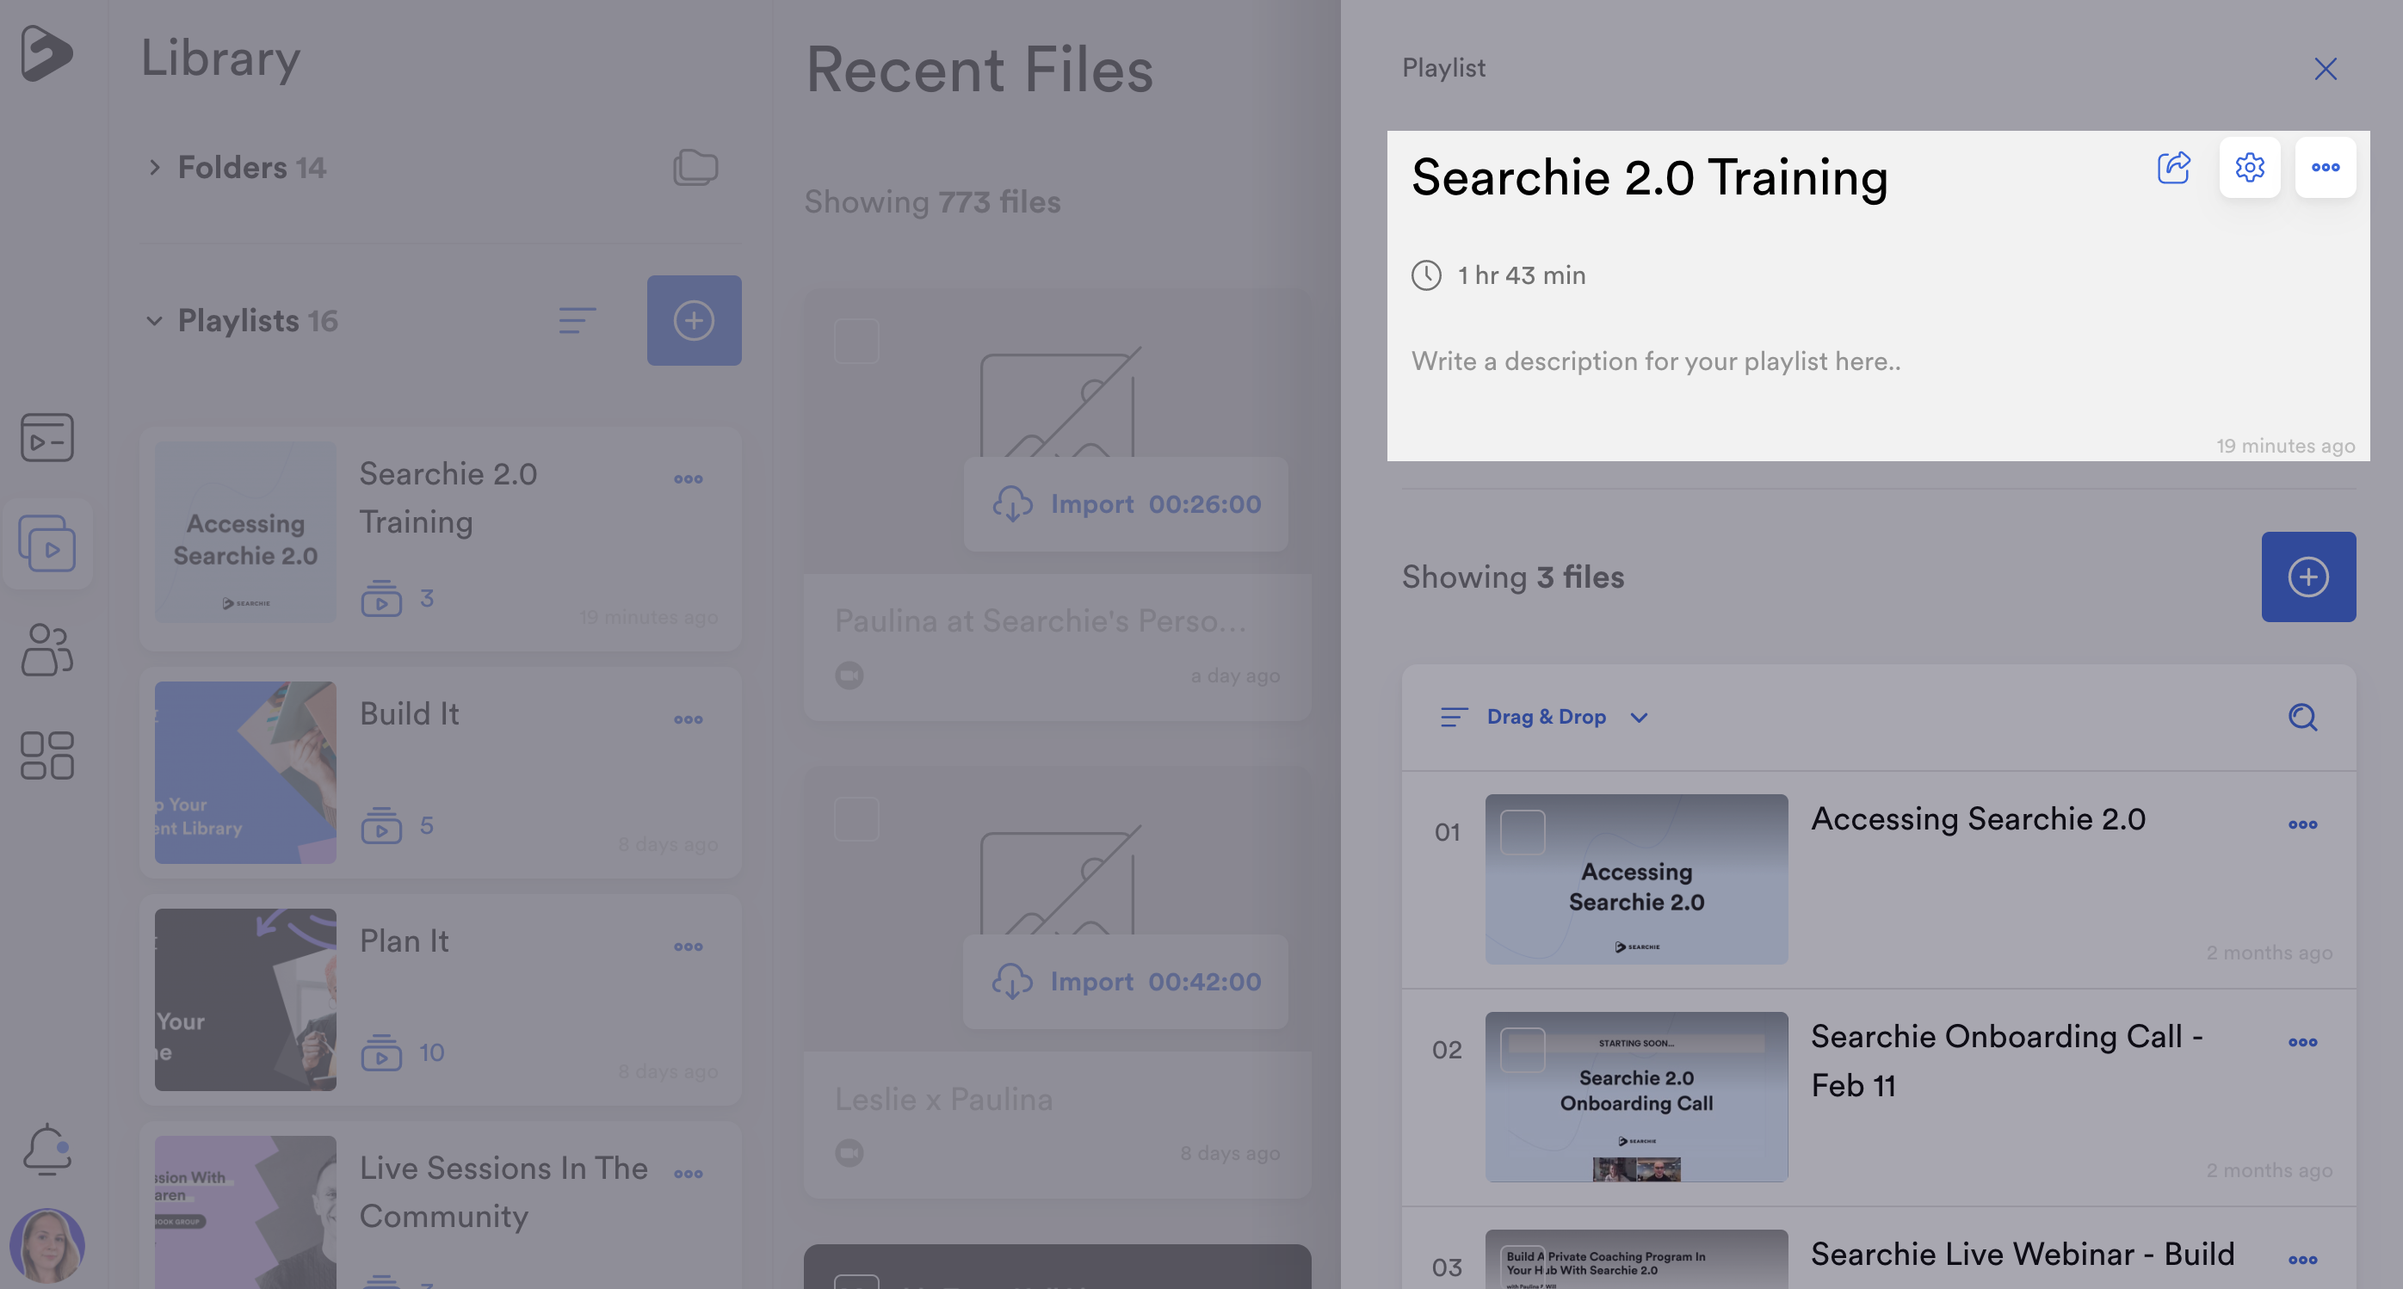Import the 00:26:00 recording
Screen dimensions: 2403x1289
(x=1126, y=504)
